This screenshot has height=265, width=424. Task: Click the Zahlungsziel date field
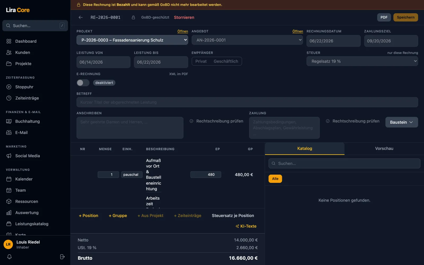(391, 41)
